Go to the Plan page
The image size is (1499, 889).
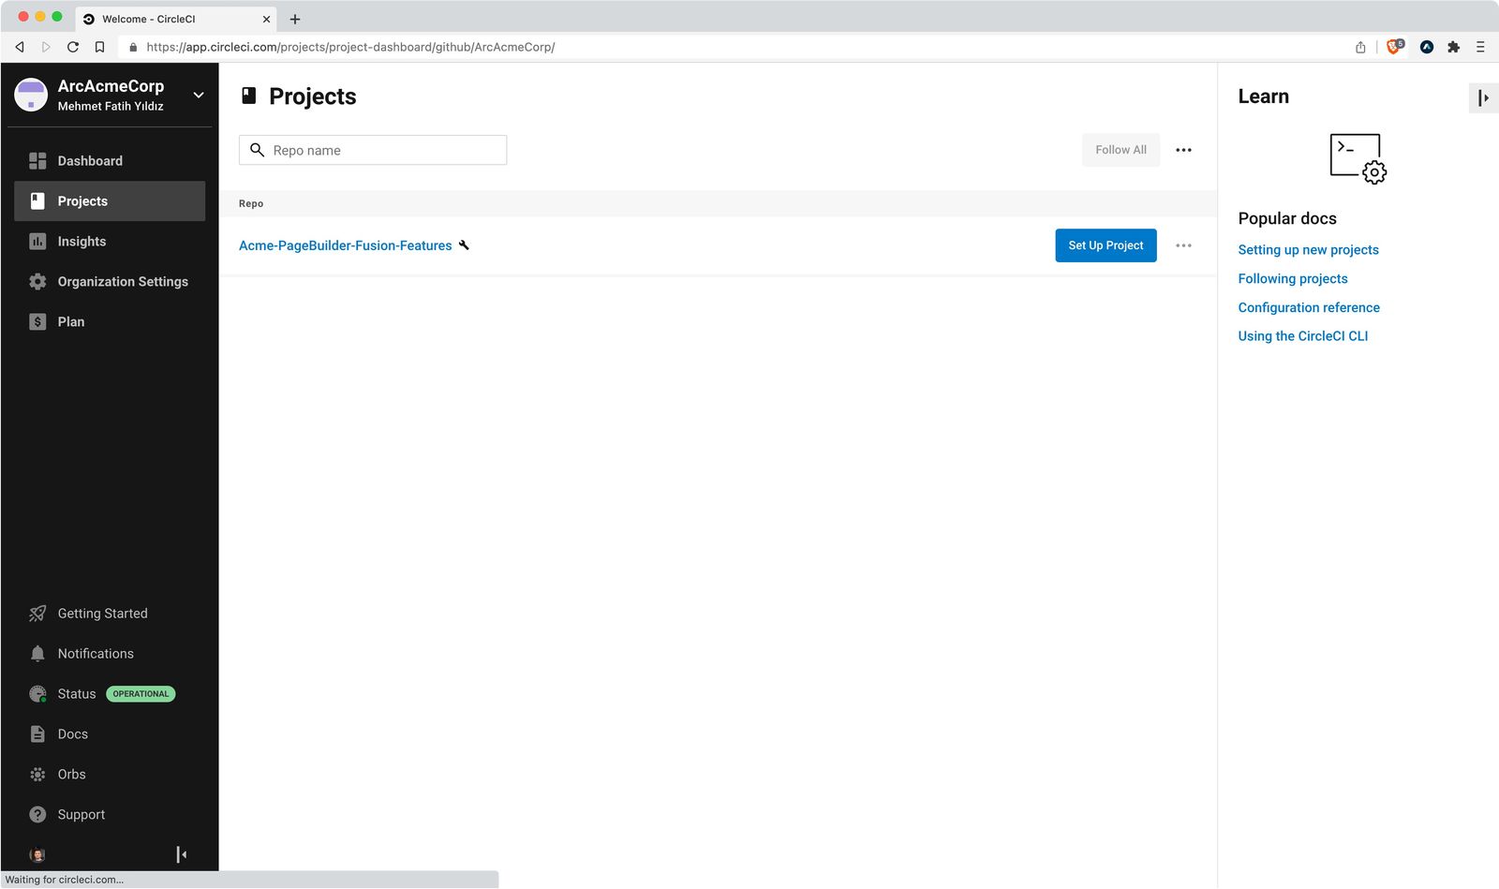(110, 322)
